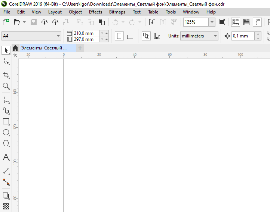Select the Crop tool
The height and width of the screenshot is (212, 270).
6,75
